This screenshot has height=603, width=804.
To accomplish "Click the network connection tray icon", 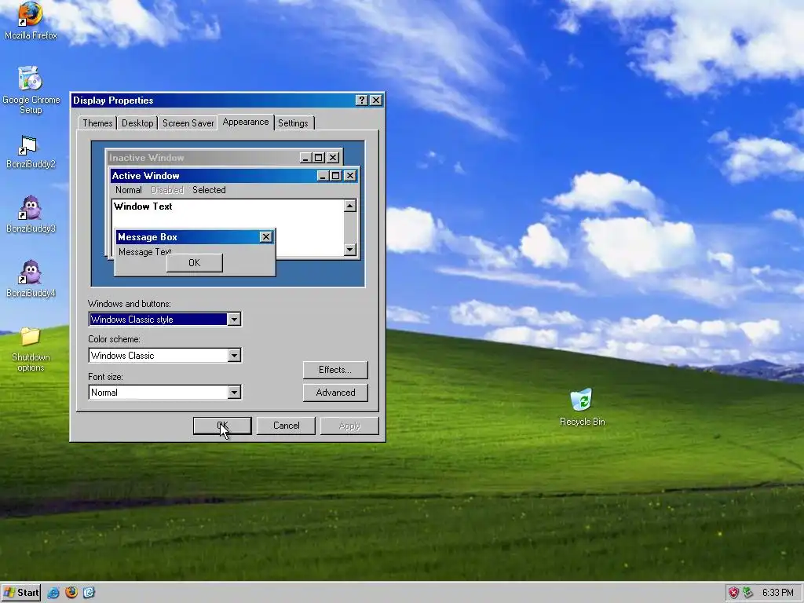I will click(748, 593).
